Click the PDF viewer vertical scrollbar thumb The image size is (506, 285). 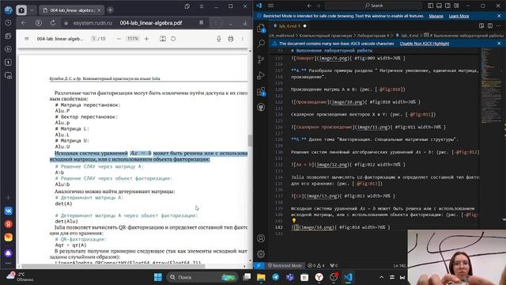(250, 141)
